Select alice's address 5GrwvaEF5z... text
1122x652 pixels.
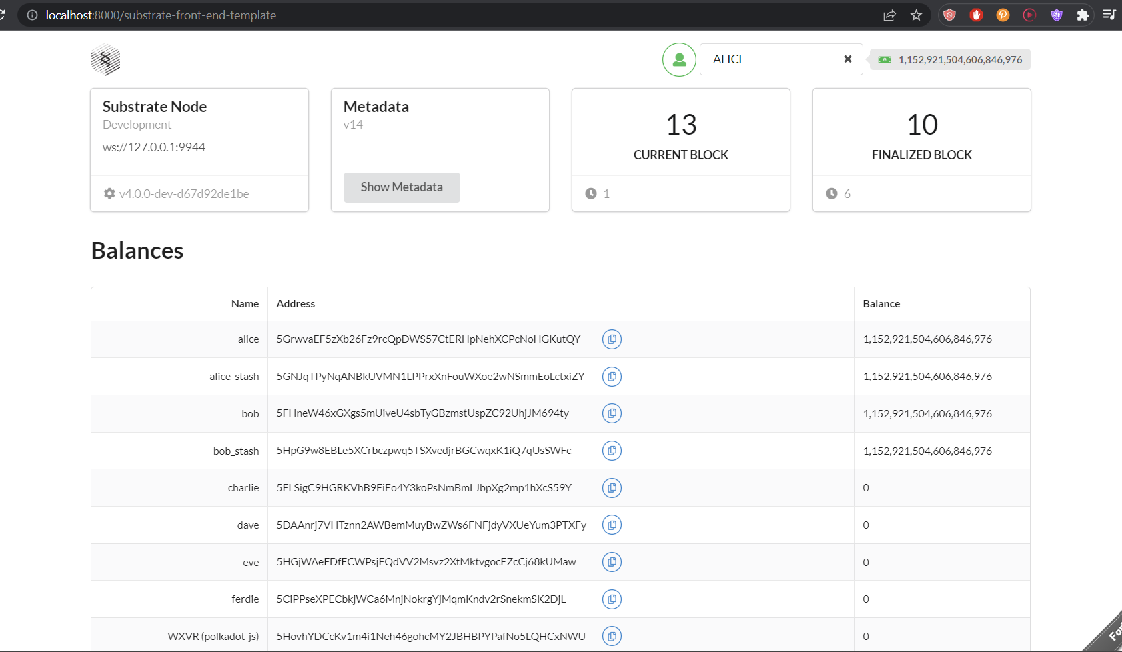pyautogui.click(x=428, y=339)
